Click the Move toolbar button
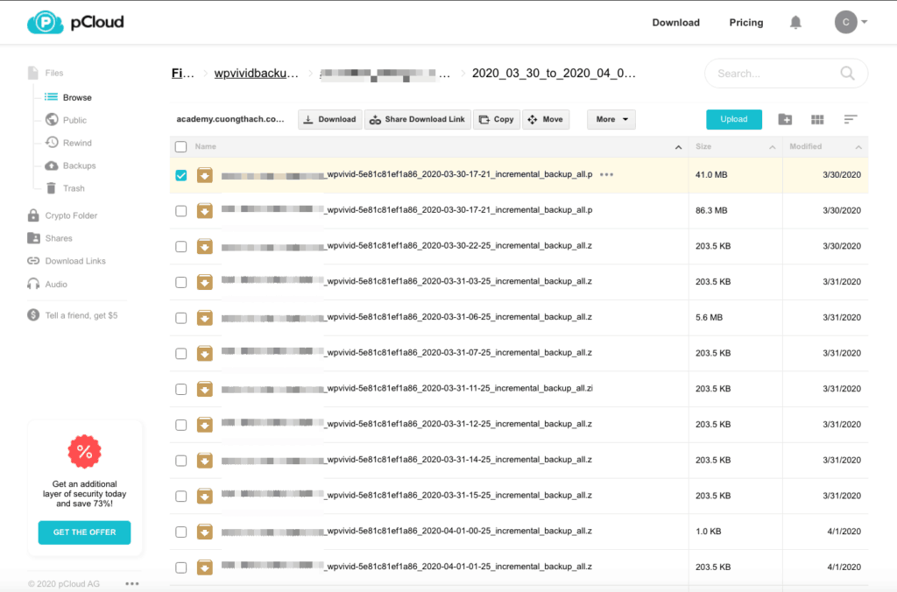Viewport: 897px width, 592px height. point(546,119)
